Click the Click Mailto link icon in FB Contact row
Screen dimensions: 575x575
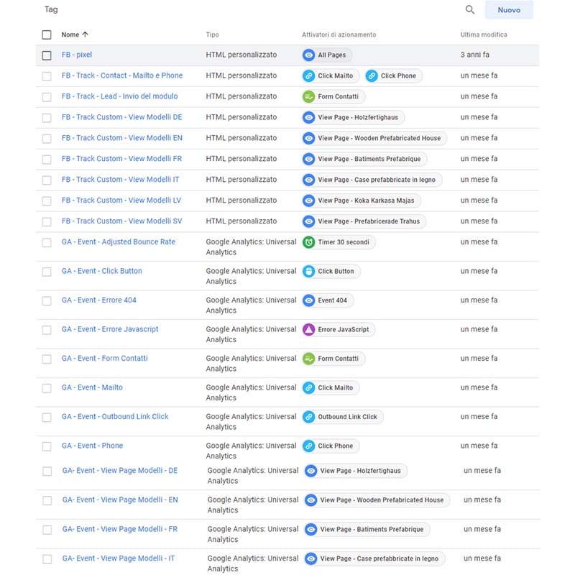tap(309, 76)
